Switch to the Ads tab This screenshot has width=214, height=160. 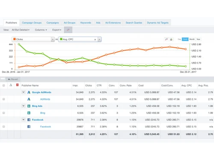click(x=98, y=23)
